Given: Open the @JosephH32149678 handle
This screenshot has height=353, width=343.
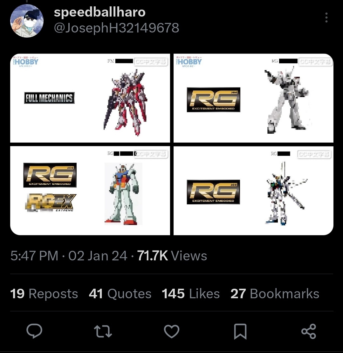Looking at the screenshot, I should pyautogui.click(x=116, y=28).
